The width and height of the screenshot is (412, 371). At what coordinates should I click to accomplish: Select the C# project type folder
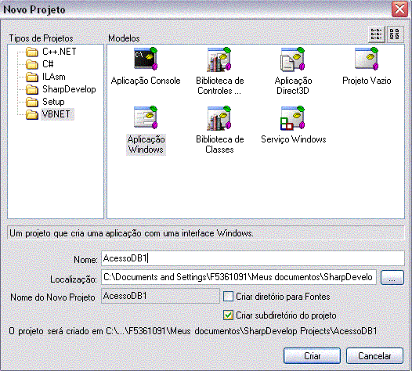40,64
